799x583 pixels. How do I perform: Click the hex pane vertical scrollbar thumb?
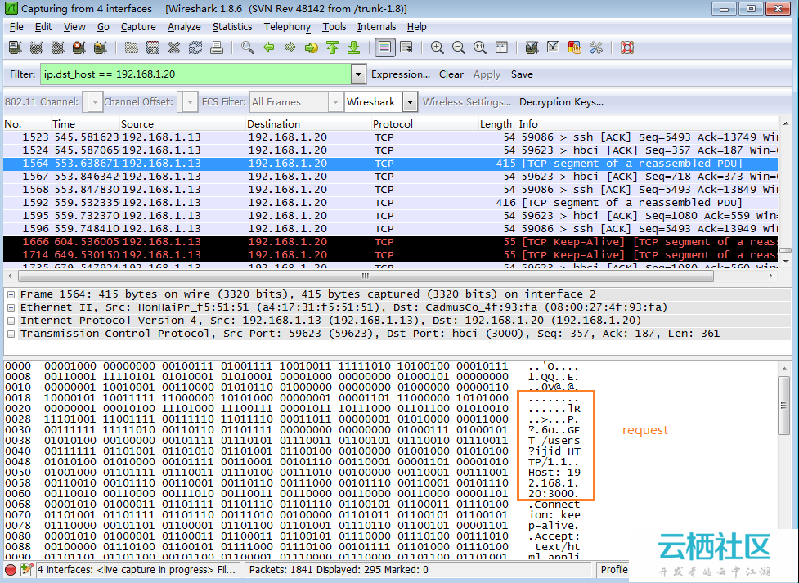coord(784,406)
